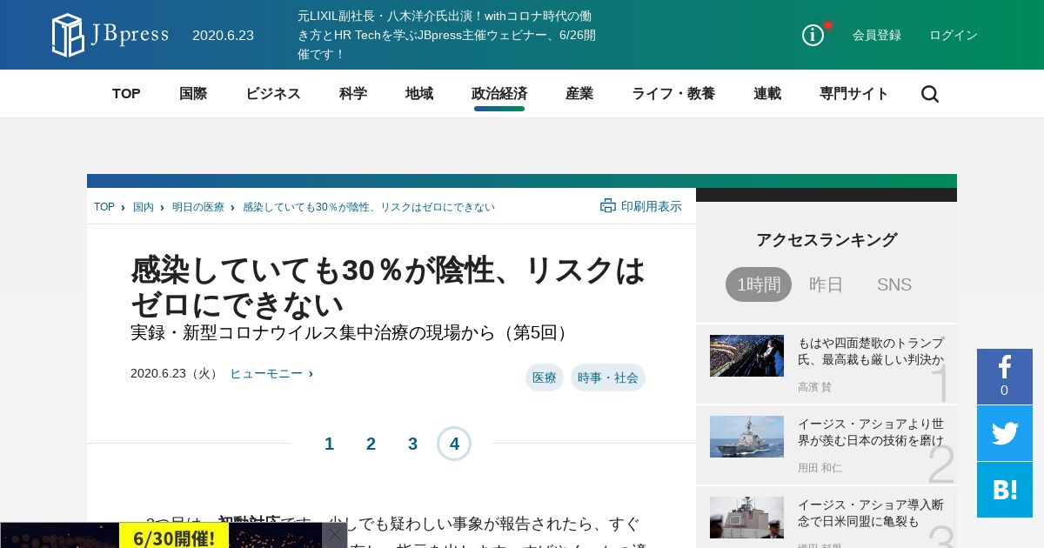1044x548 pixels.
Task: Open the webinar announcement headline
Action: [x=447, y=35]
